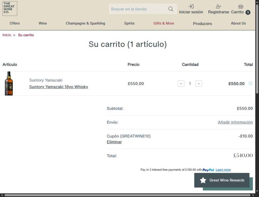The image size is (259, 197).
Task: Click the register person icon
Action: tap(219, 6)
